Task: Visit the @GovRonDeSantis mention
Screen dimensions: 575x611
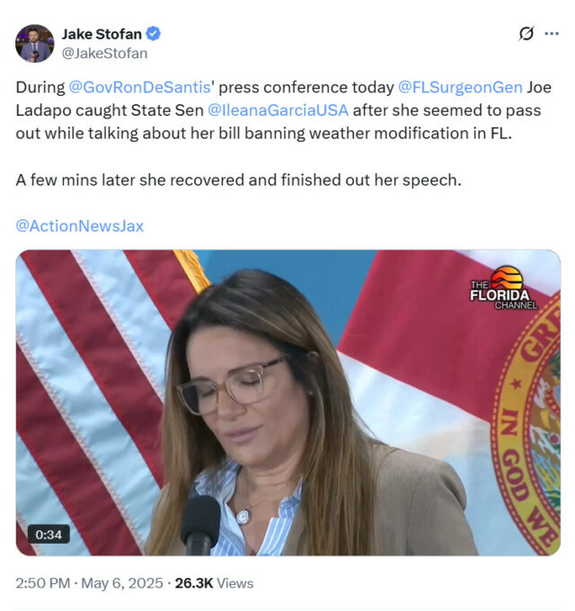Action: tap(139, 87)
